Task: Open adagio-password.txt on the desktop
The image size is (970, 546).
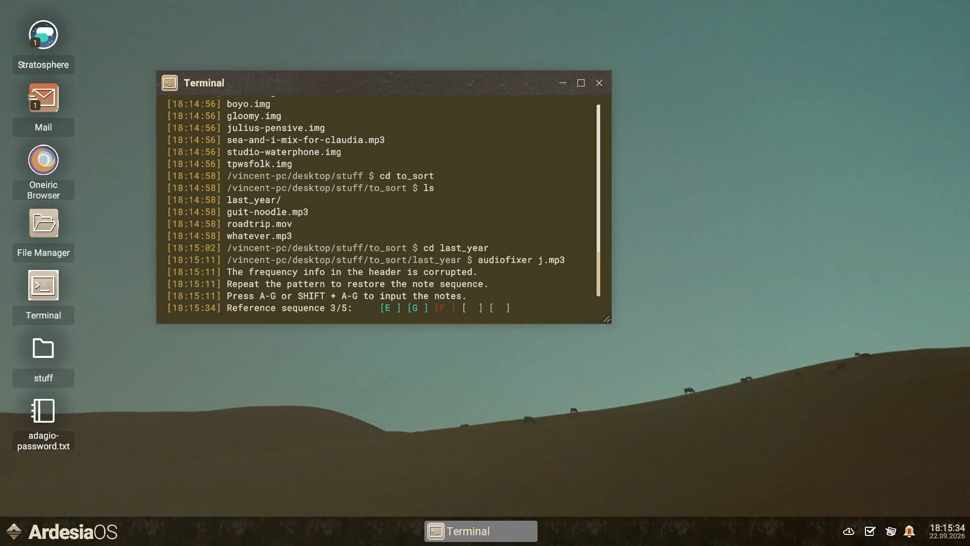Action: tap(43, 411)
